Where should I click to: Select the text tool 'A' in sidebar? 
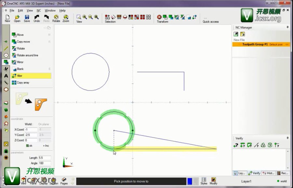[6, 76]
